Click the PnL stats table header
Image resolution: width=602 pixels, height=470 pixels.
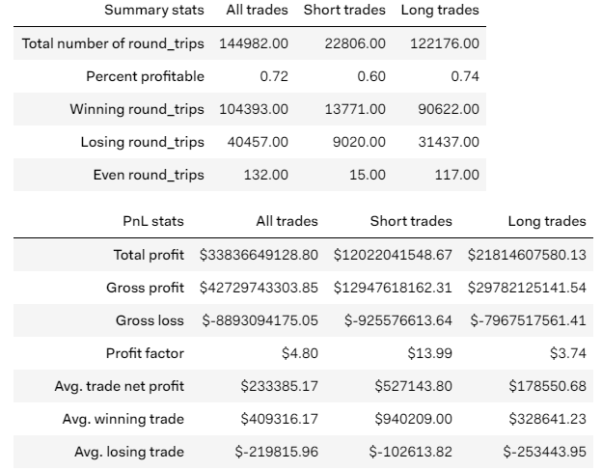pyautogui.click(x=154, y=221)
